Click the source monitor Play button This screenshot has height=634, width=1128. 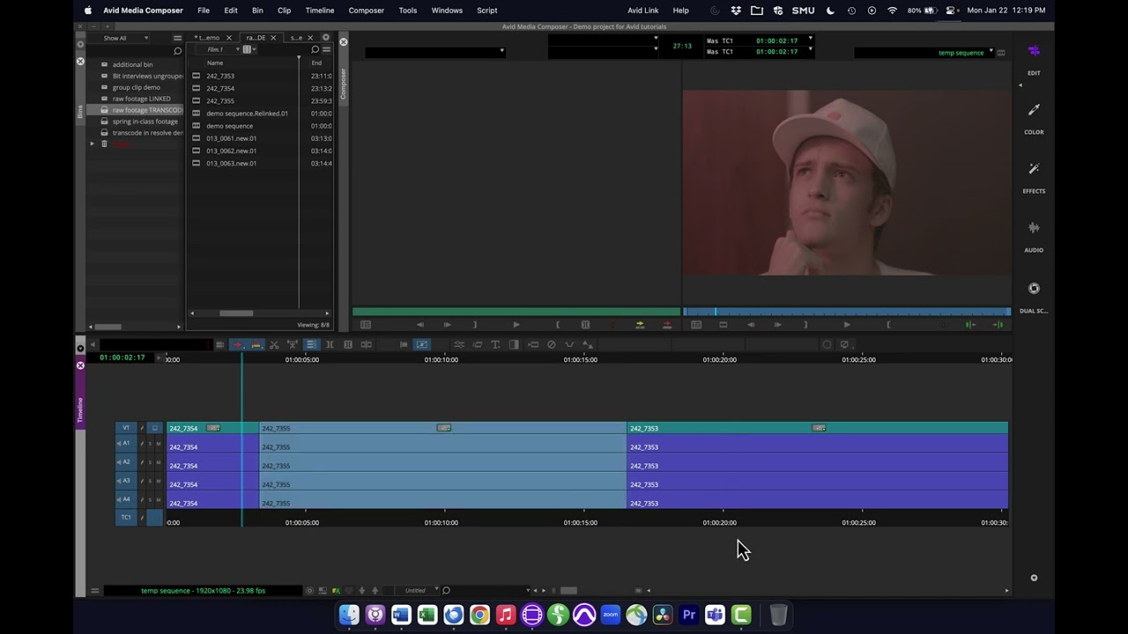[x=516, y=325]
